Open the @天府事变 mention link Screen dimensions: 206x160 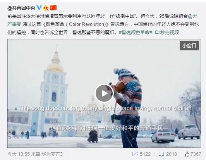[x=102, y=20]
